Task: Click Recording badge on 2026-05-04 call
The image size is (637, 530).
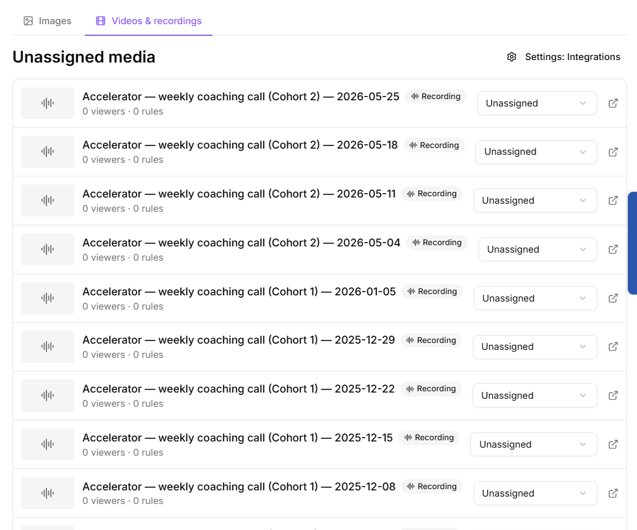Action: [436, 243]
